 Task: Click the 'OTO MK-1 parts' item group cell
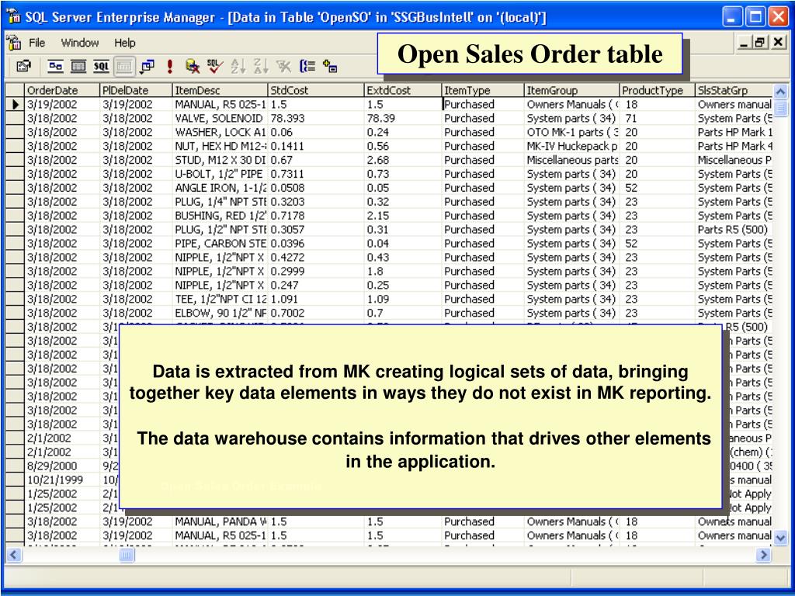tap(572, 132)
